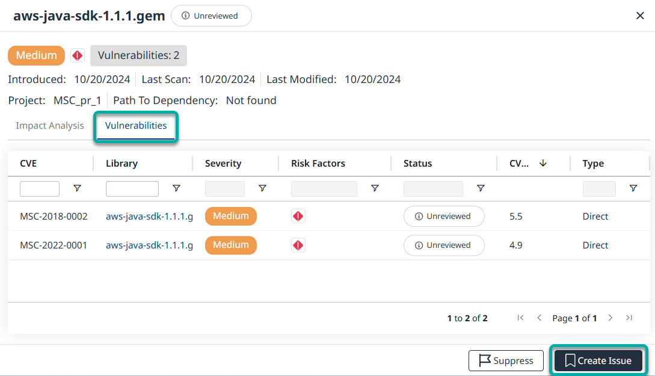Select the Vulnerabilities tab

pos(136,126)
